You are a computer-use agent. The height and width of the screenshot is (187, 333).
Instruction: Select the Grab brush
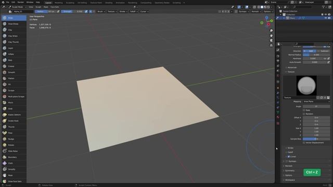click(14, 109)
